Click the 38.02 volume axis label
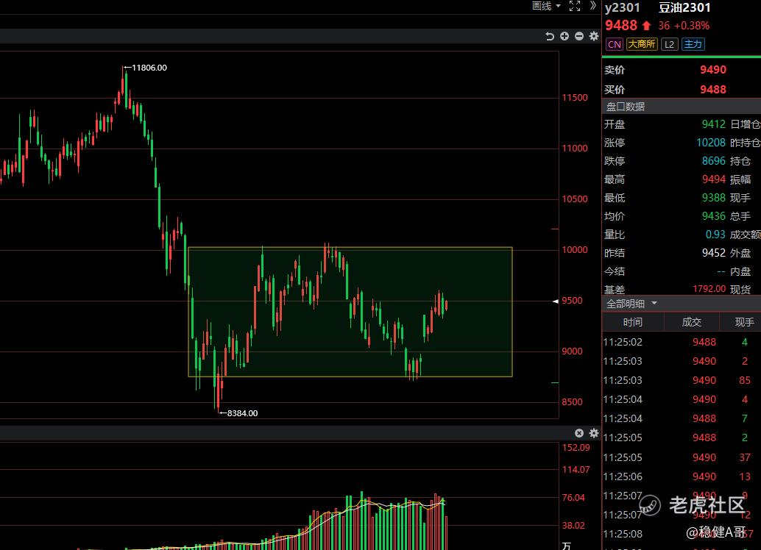This screenshot has width=761, height=550. [x=573, y=526]
